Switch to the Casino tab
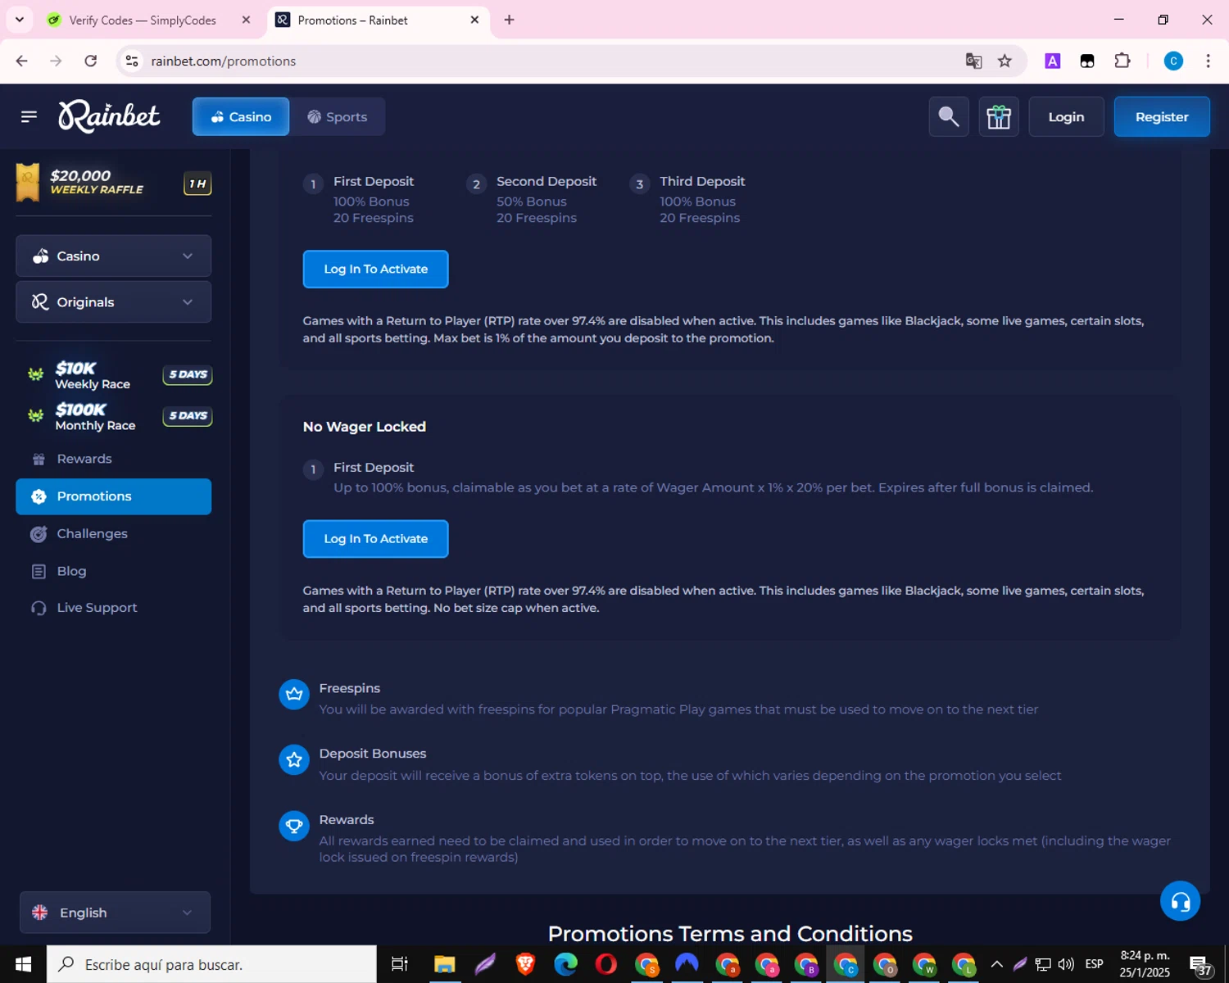 [241, 116]
